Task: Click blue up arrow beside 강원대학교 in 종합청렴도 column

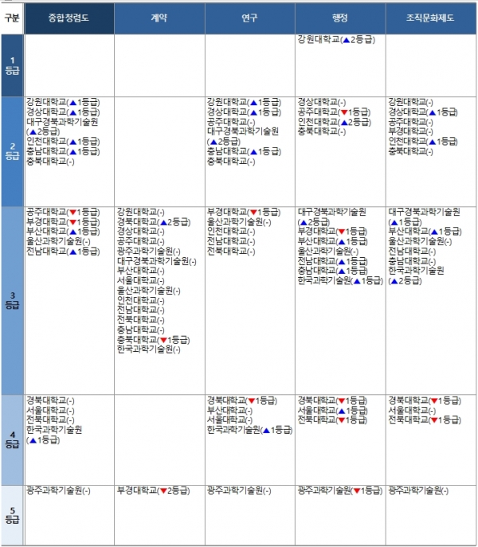Action: [72, 103]
